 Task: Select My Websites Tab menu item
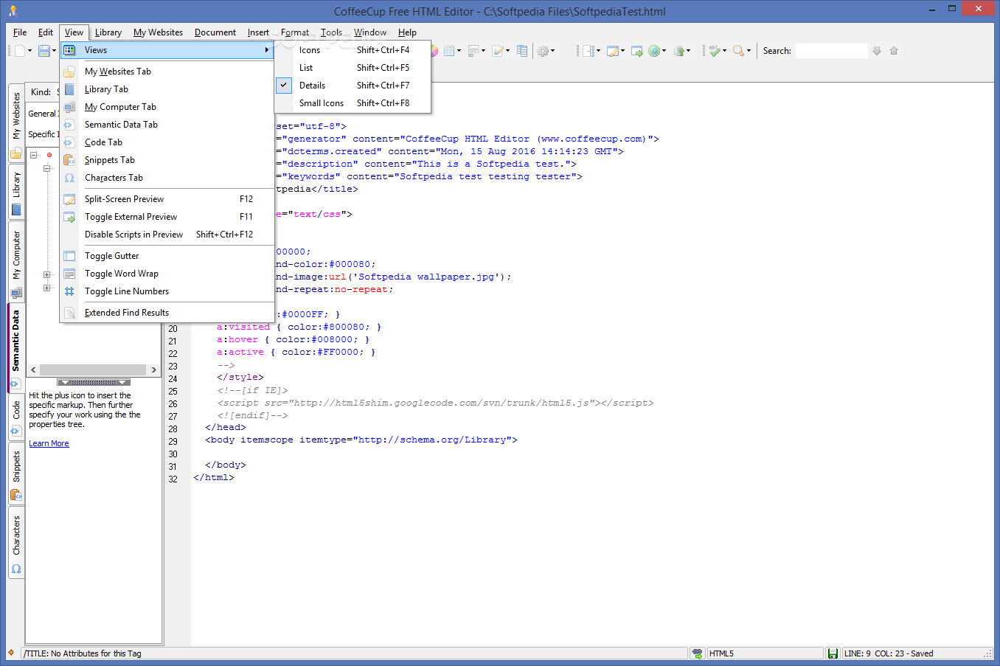[167, 72]
